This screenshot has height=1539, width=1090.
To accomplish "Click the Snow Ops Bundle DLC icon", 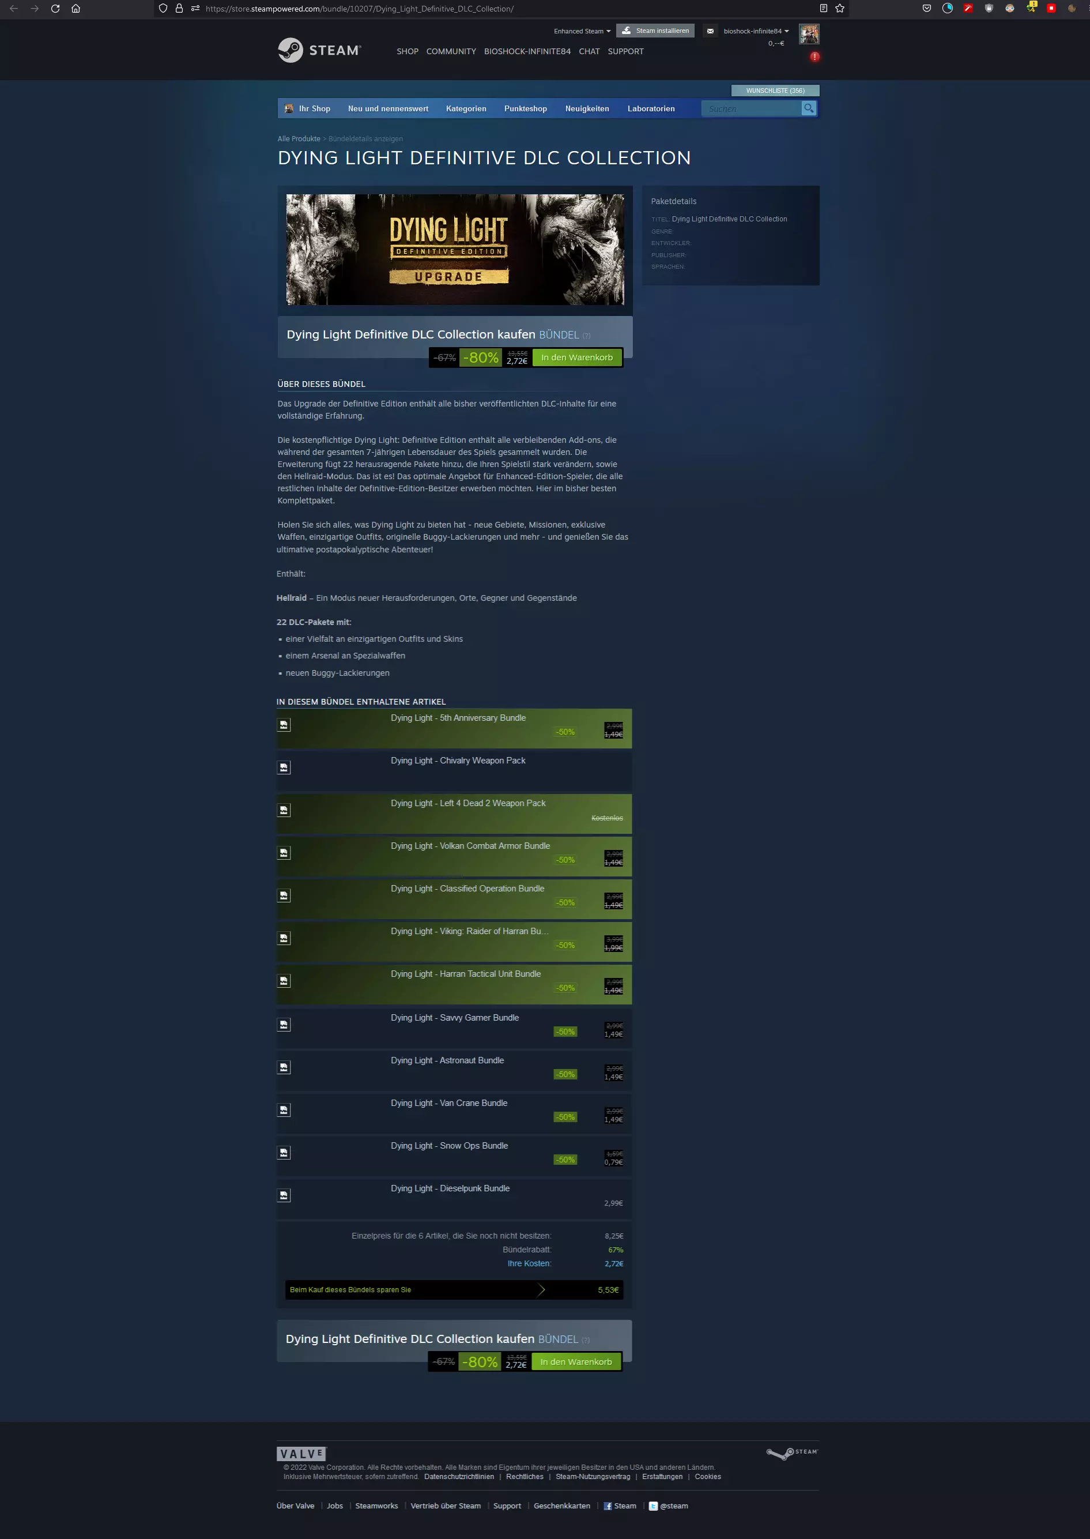I will point(284,1153).
